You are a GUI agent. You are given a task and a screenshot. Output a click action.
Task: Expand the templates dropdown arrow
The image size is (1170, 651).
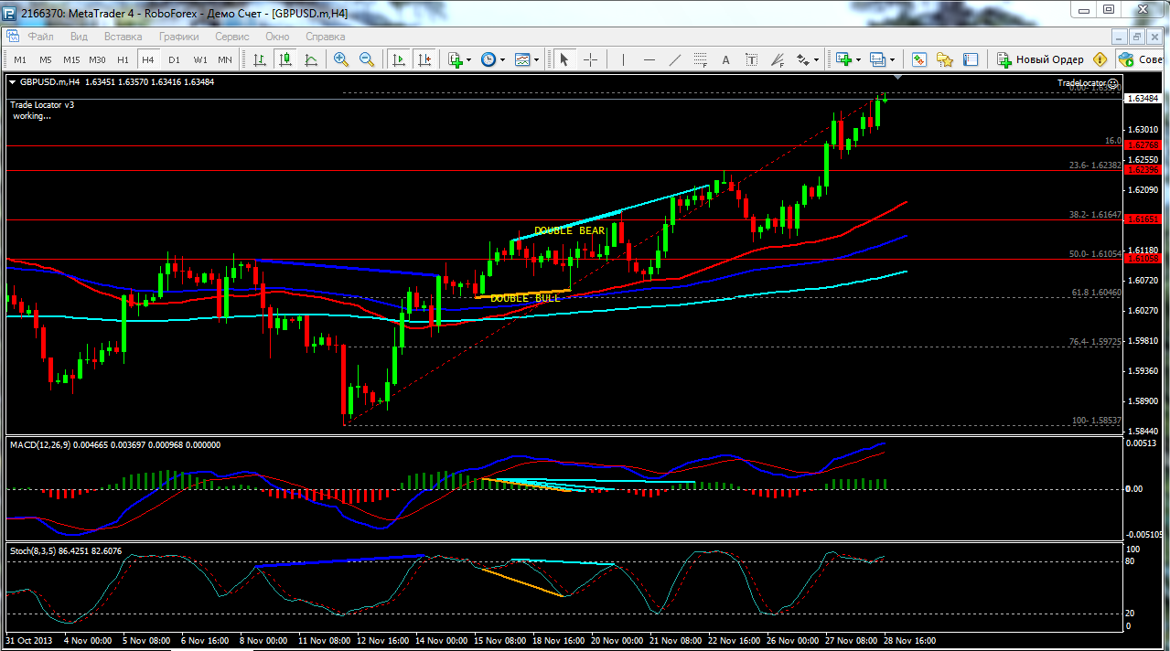pyautogui.click(x=536, y=60)
